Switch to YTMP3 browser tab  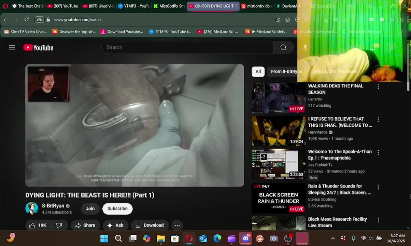click(x=133, y=6)
